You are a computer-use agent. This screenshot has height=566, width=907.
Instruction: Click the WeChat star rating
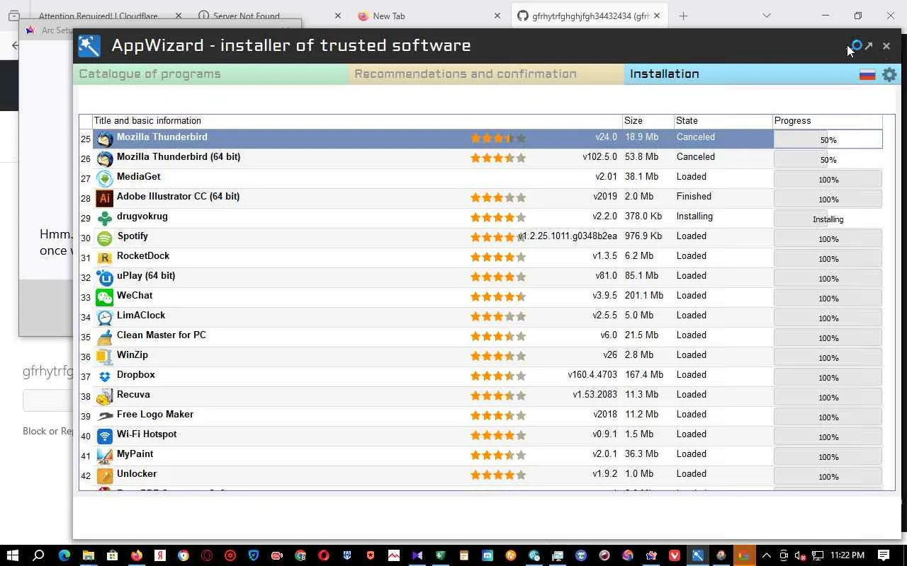498,296
